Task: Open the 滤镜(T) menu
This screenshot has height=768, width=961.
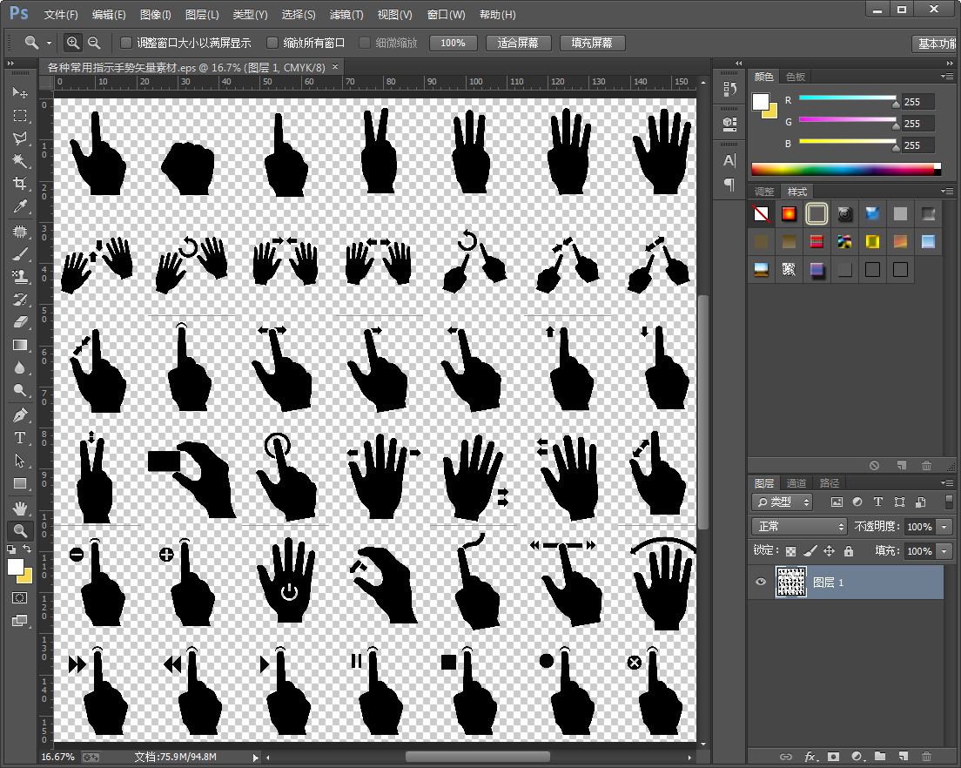Action: 346,15
